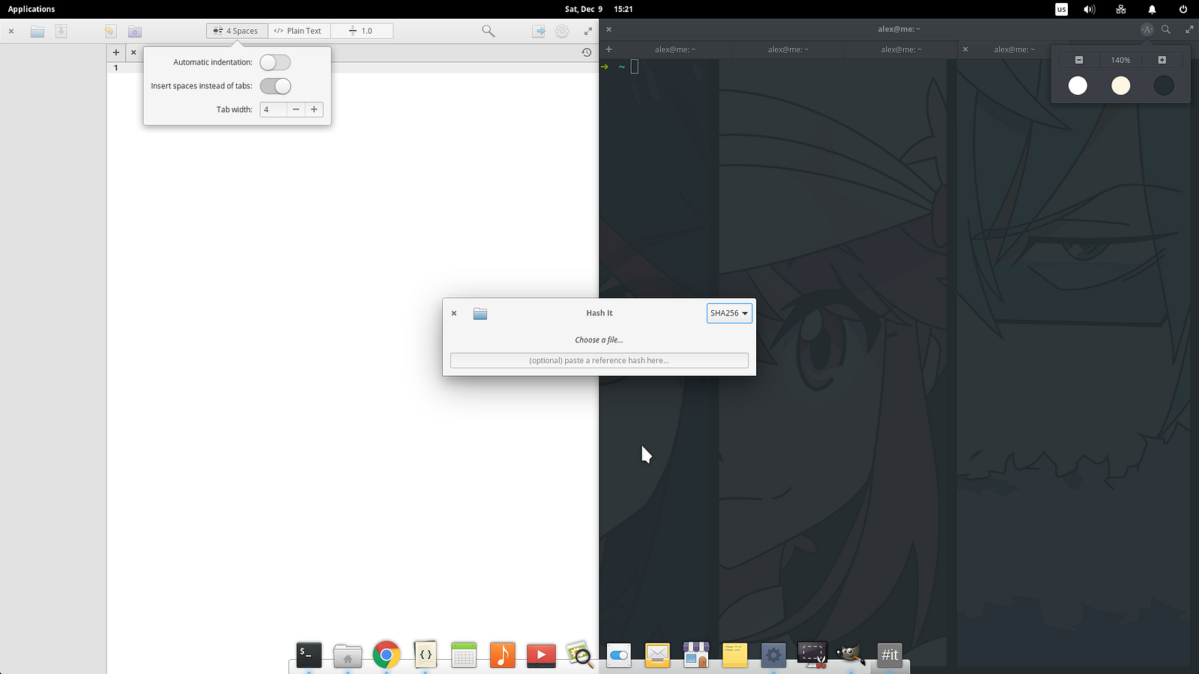
Task: Add a new terminal tab
Action: [609, 49]
